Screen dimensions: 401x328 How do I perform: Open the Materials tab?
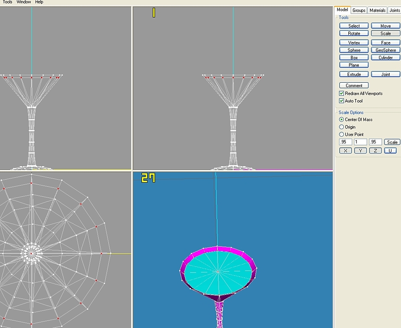click(377, 10)
